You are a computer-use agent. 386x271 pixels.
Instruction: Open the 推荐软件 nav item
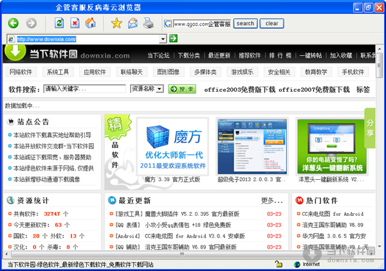pos(250,55)
